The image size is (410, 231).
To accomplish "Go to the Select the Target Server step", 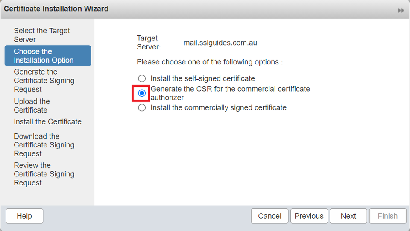I will [x=42, y=35].
